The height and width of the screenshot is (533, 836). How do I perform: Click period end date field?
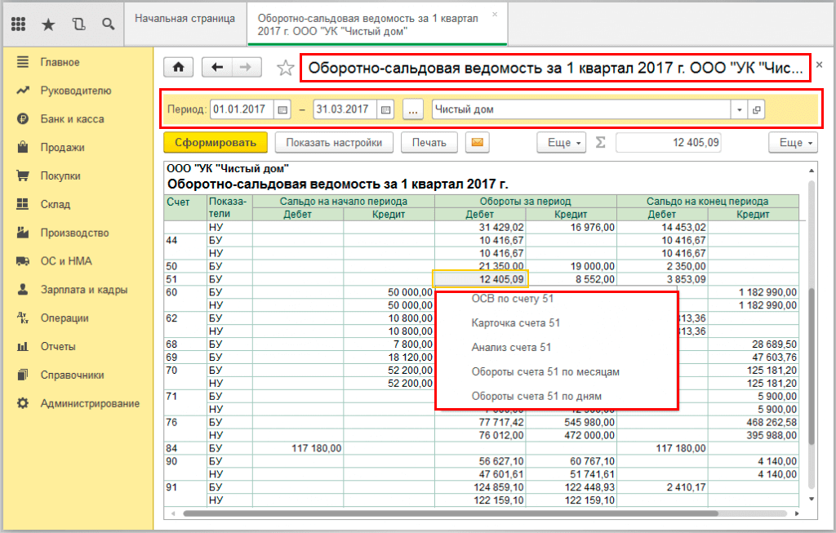345,110
